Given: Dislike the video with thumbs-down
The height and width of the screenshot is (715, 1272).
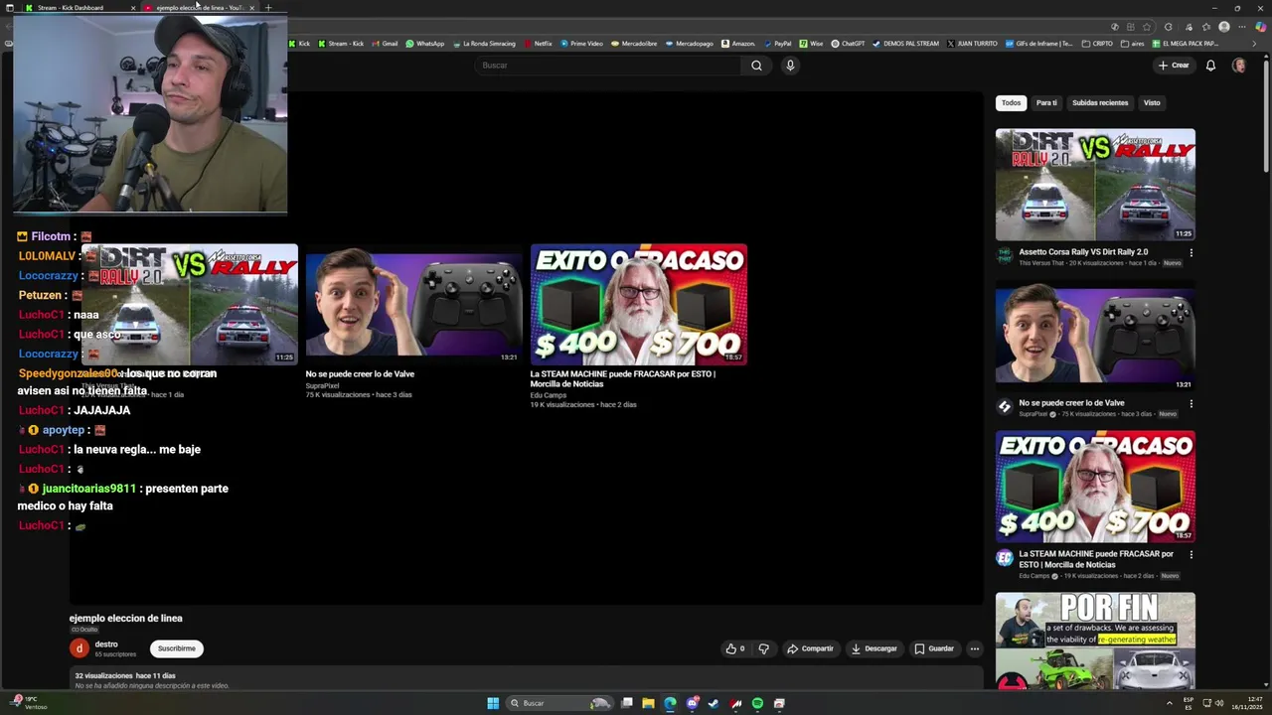Looking at the screenshot, I should tap(763, 648).
